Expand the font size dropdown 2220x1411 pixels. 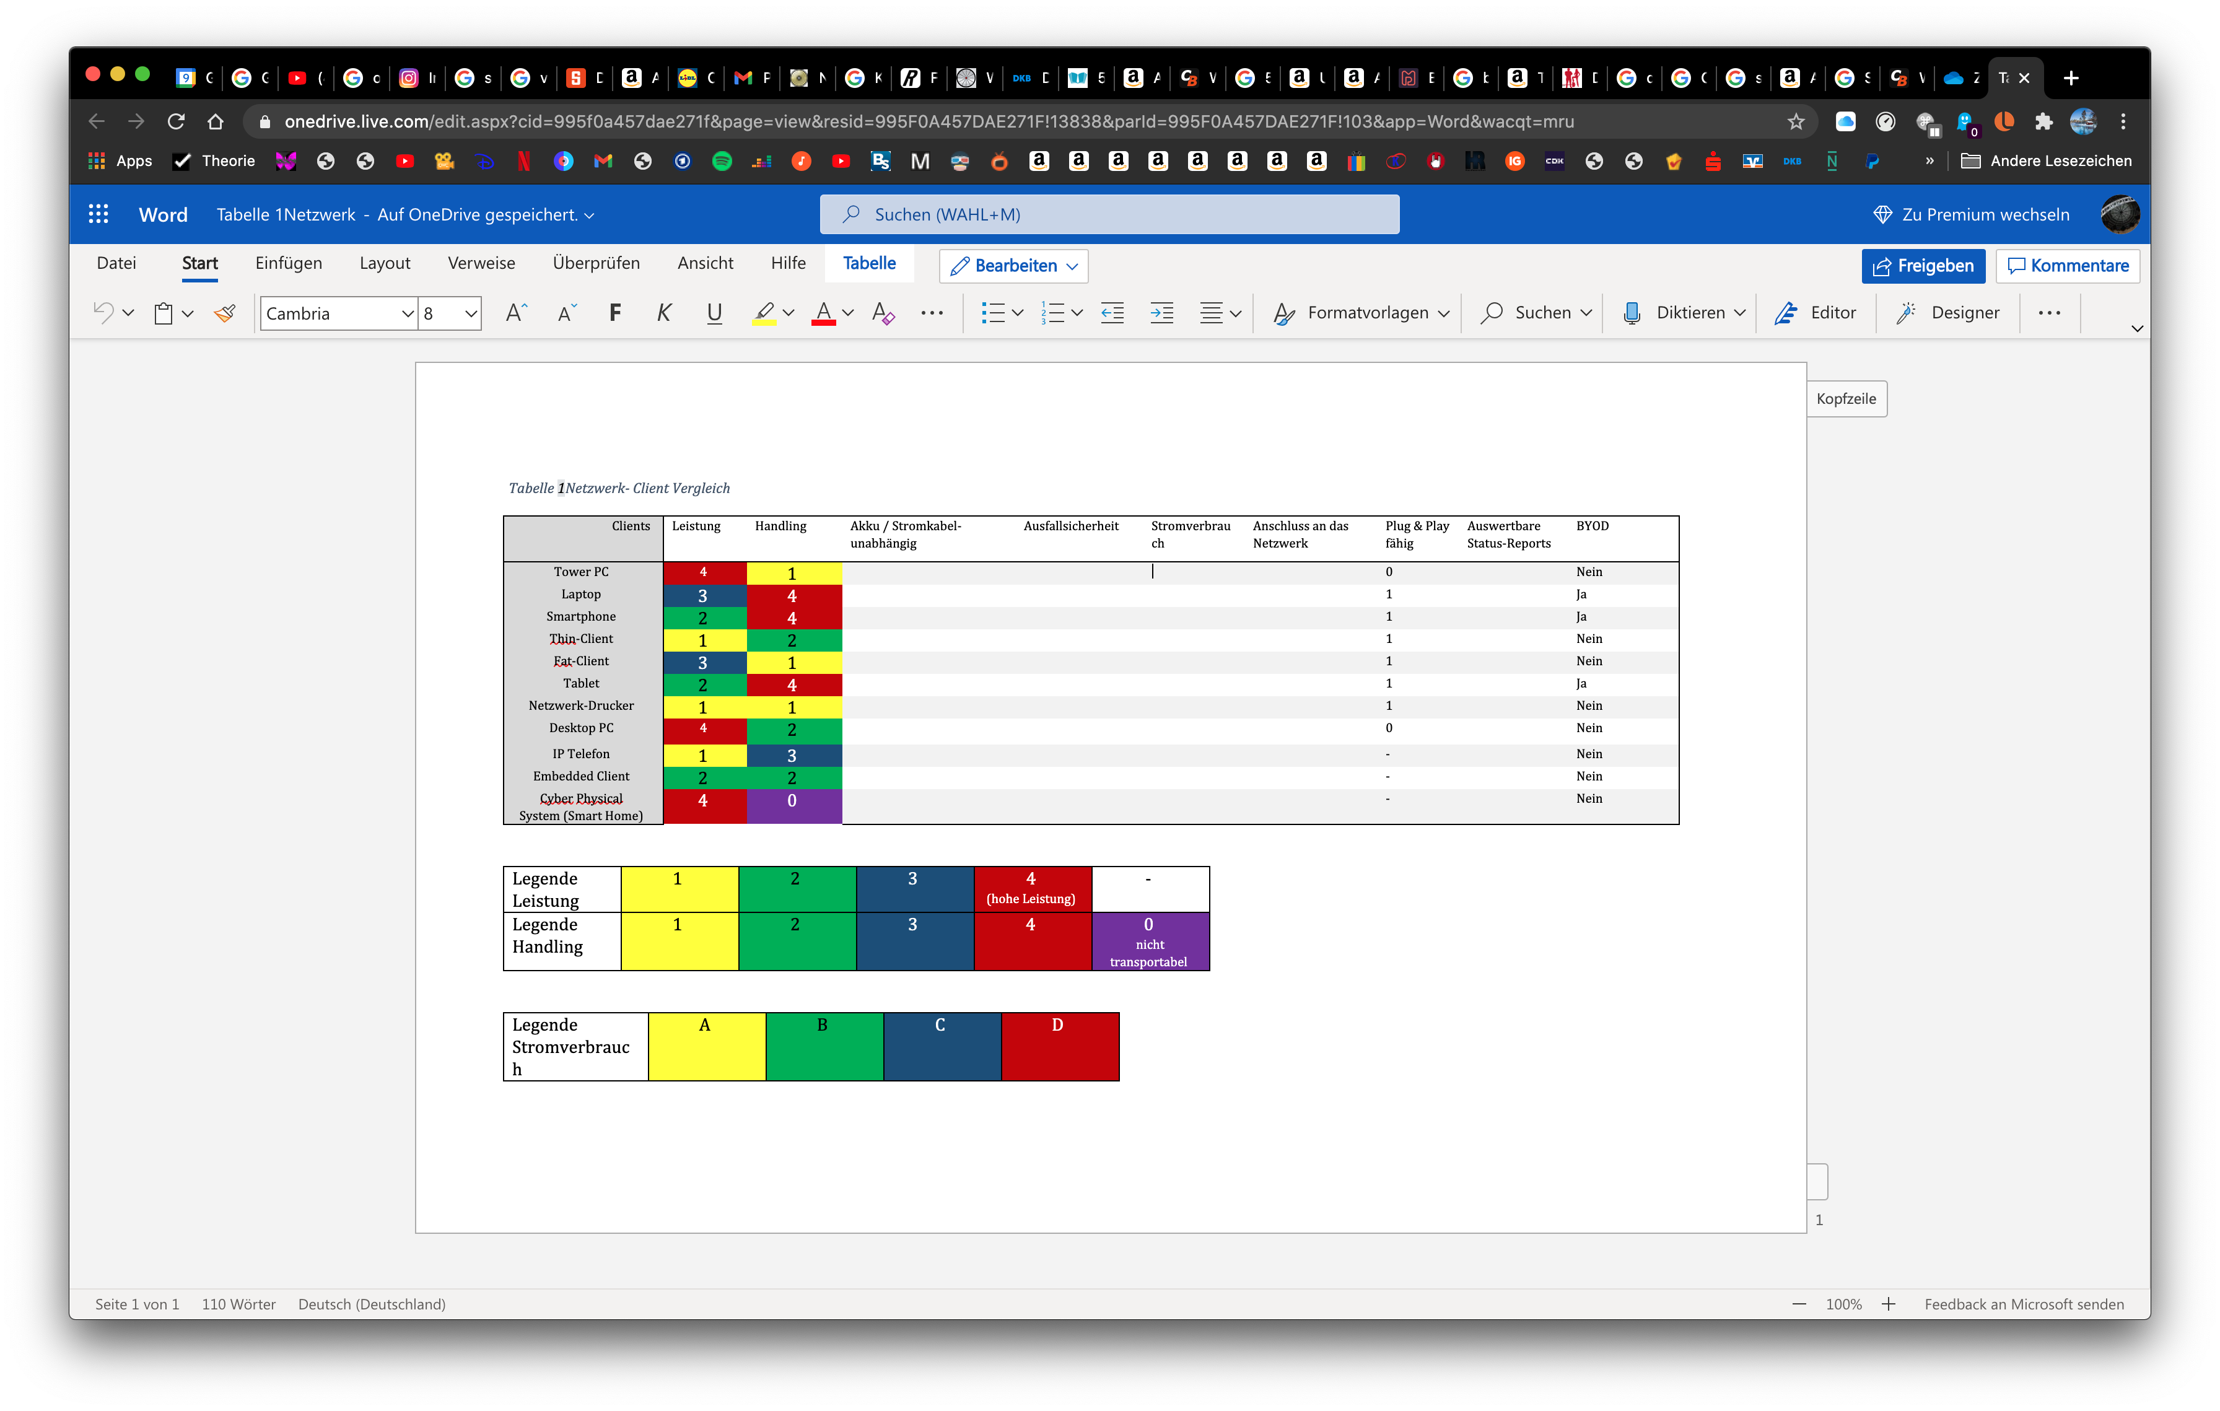(x=470, y=313)
